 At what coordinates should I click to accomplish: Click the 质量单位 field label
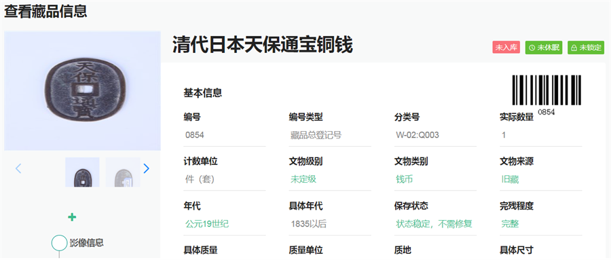[x=306, y=250]
